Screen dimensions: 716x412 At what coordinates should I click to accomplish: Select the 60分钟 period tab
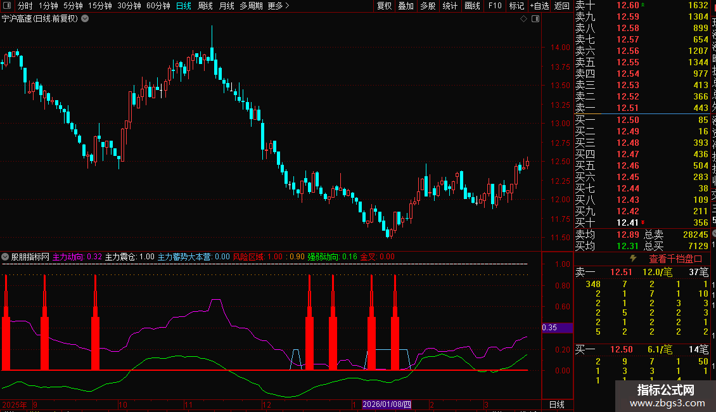tap(158, 6)
